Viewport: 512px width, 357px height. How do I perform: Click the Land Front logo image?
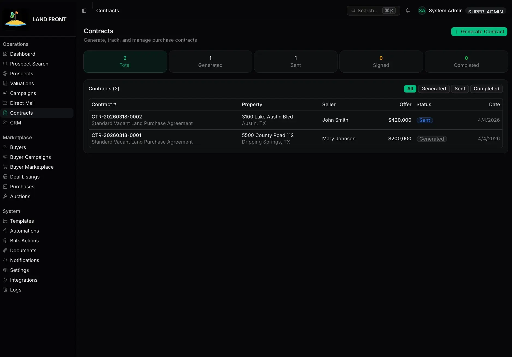pos(16,19)
